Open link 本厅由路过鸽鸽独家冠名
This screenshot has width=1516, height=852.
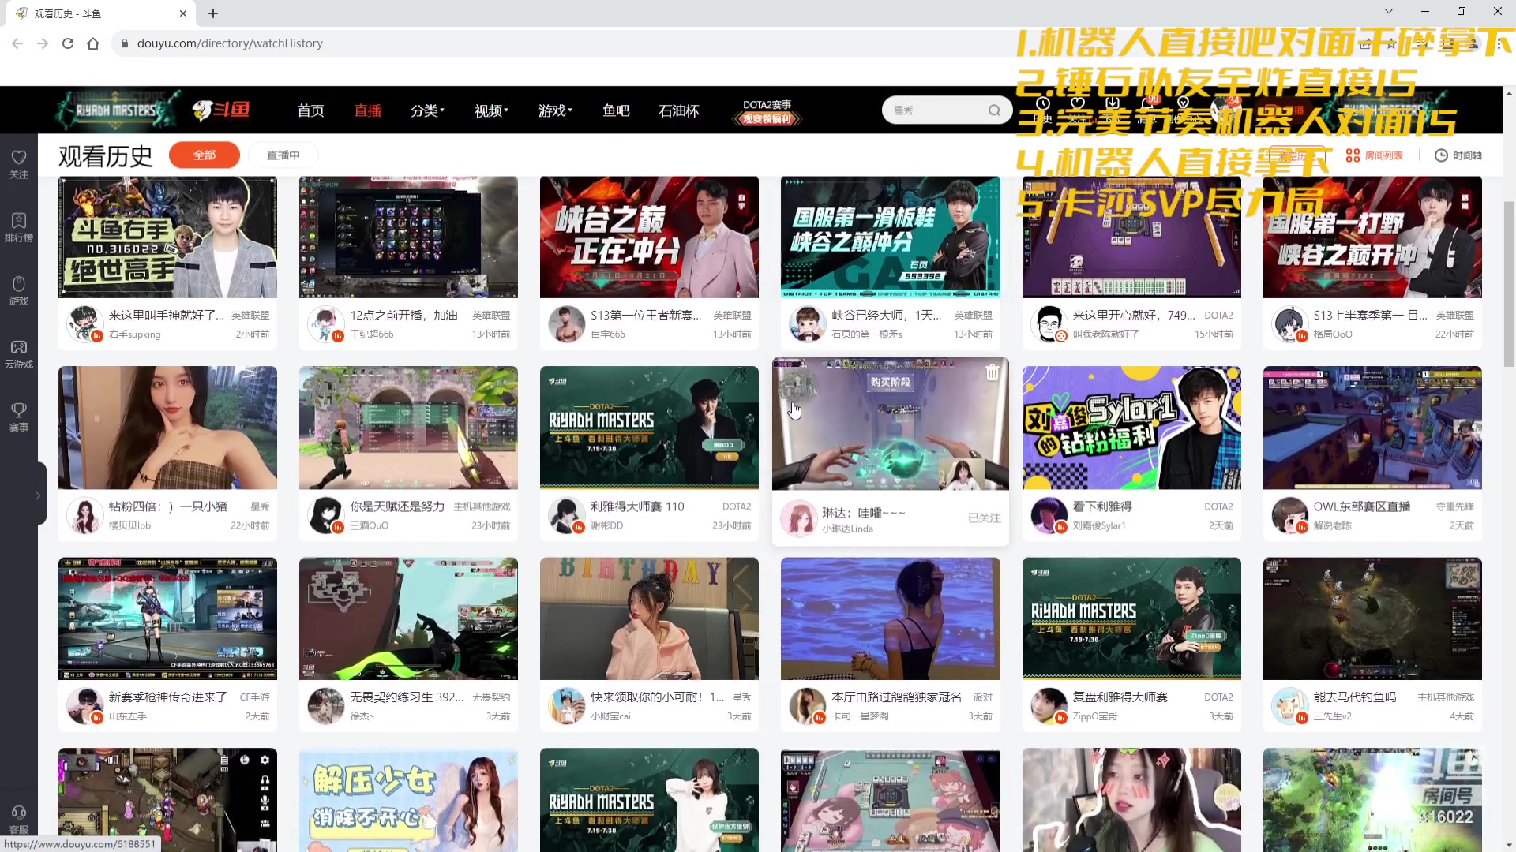point(897,697)
